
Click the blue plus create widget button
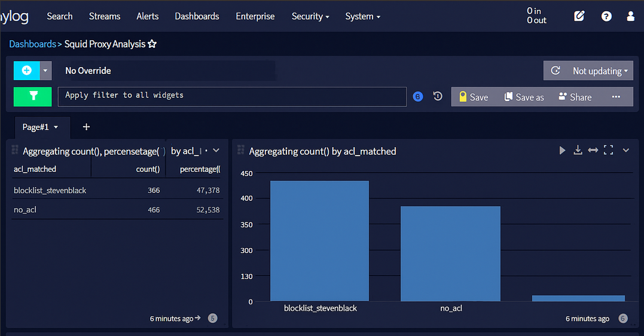pyautogui.click(x=27, y=71)
